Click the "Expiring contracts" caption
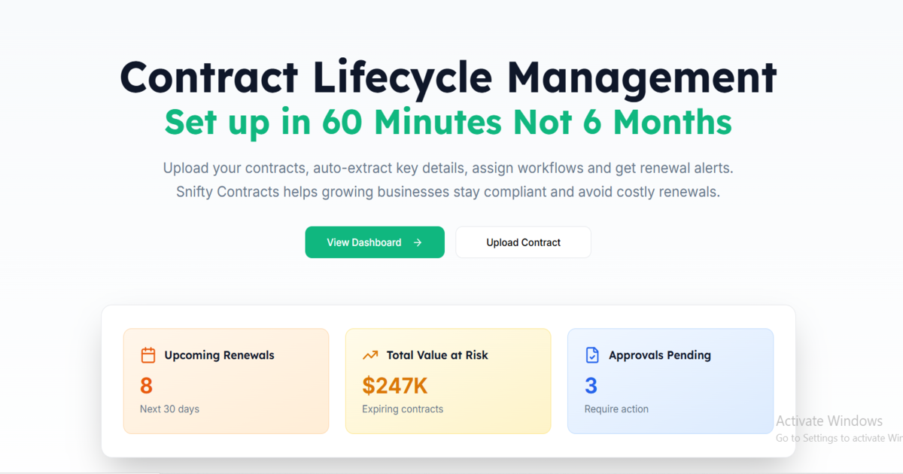Viewport: 903px width, 474px height. click(403, 409)
